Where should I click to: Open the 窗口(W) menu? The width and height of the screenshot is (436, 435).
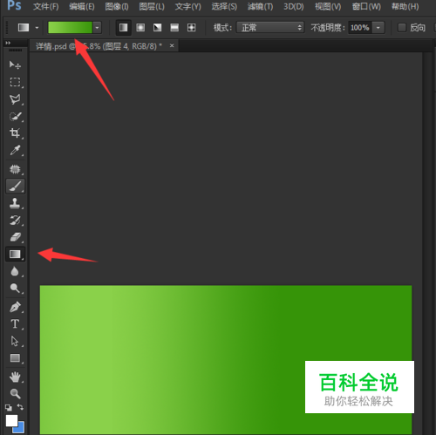click(366, 6)
